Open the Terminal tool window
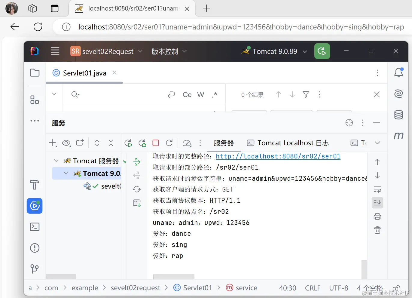The image size is (412, 298). (35, 227)
